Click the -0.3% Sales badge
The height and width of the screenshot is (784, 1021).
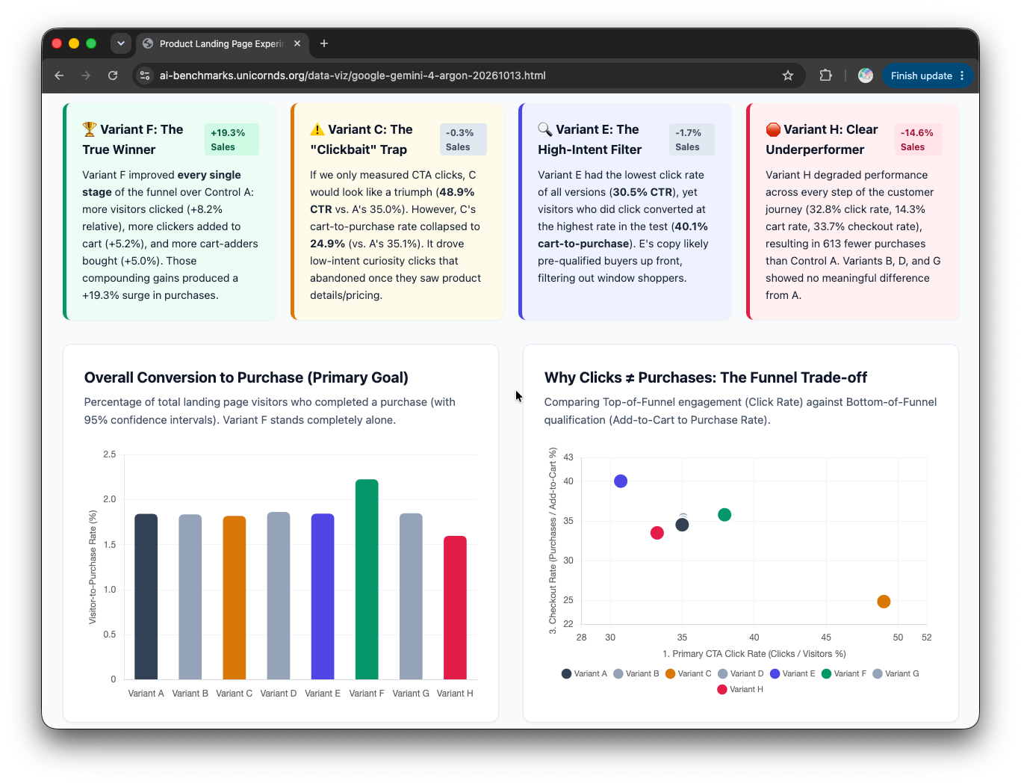click(x=463, y=140)
